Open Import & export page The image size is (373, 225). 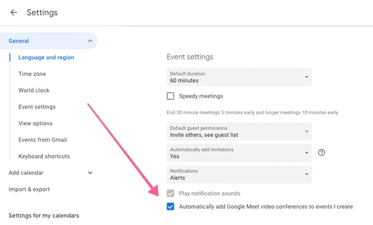click(x=29, y=189)
